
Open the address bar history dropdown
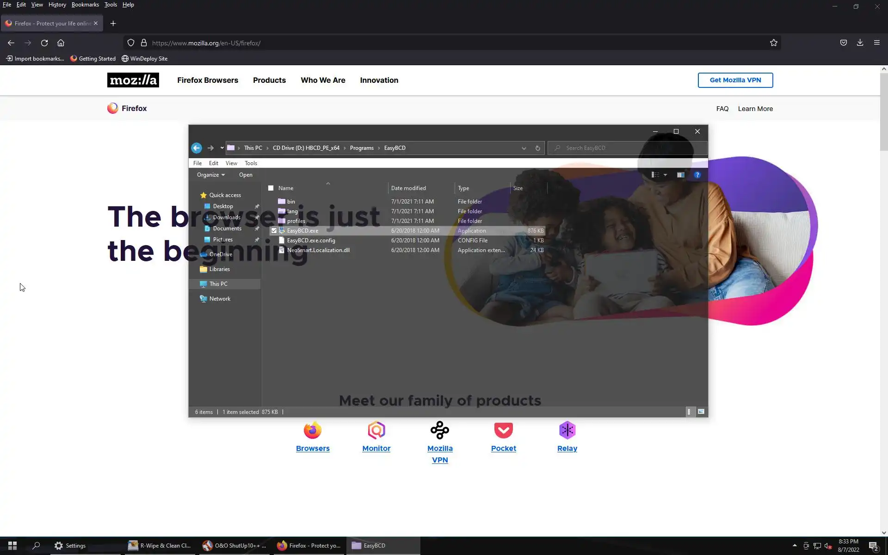(524, 148)
